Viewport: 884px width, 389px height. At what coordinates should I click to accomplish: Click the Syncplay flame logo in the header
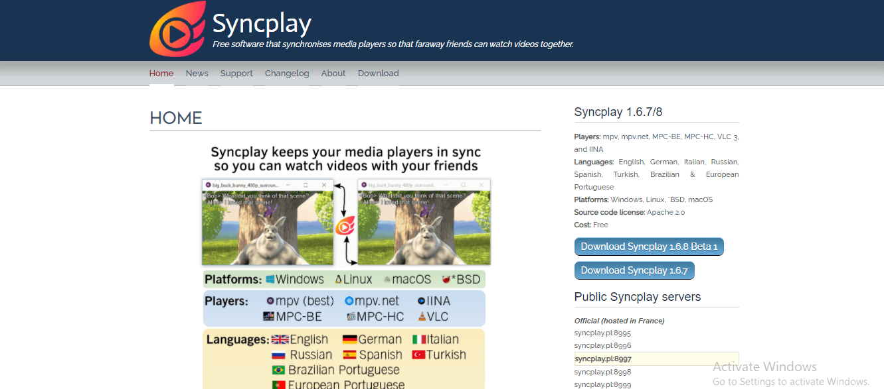click(177, 28)
